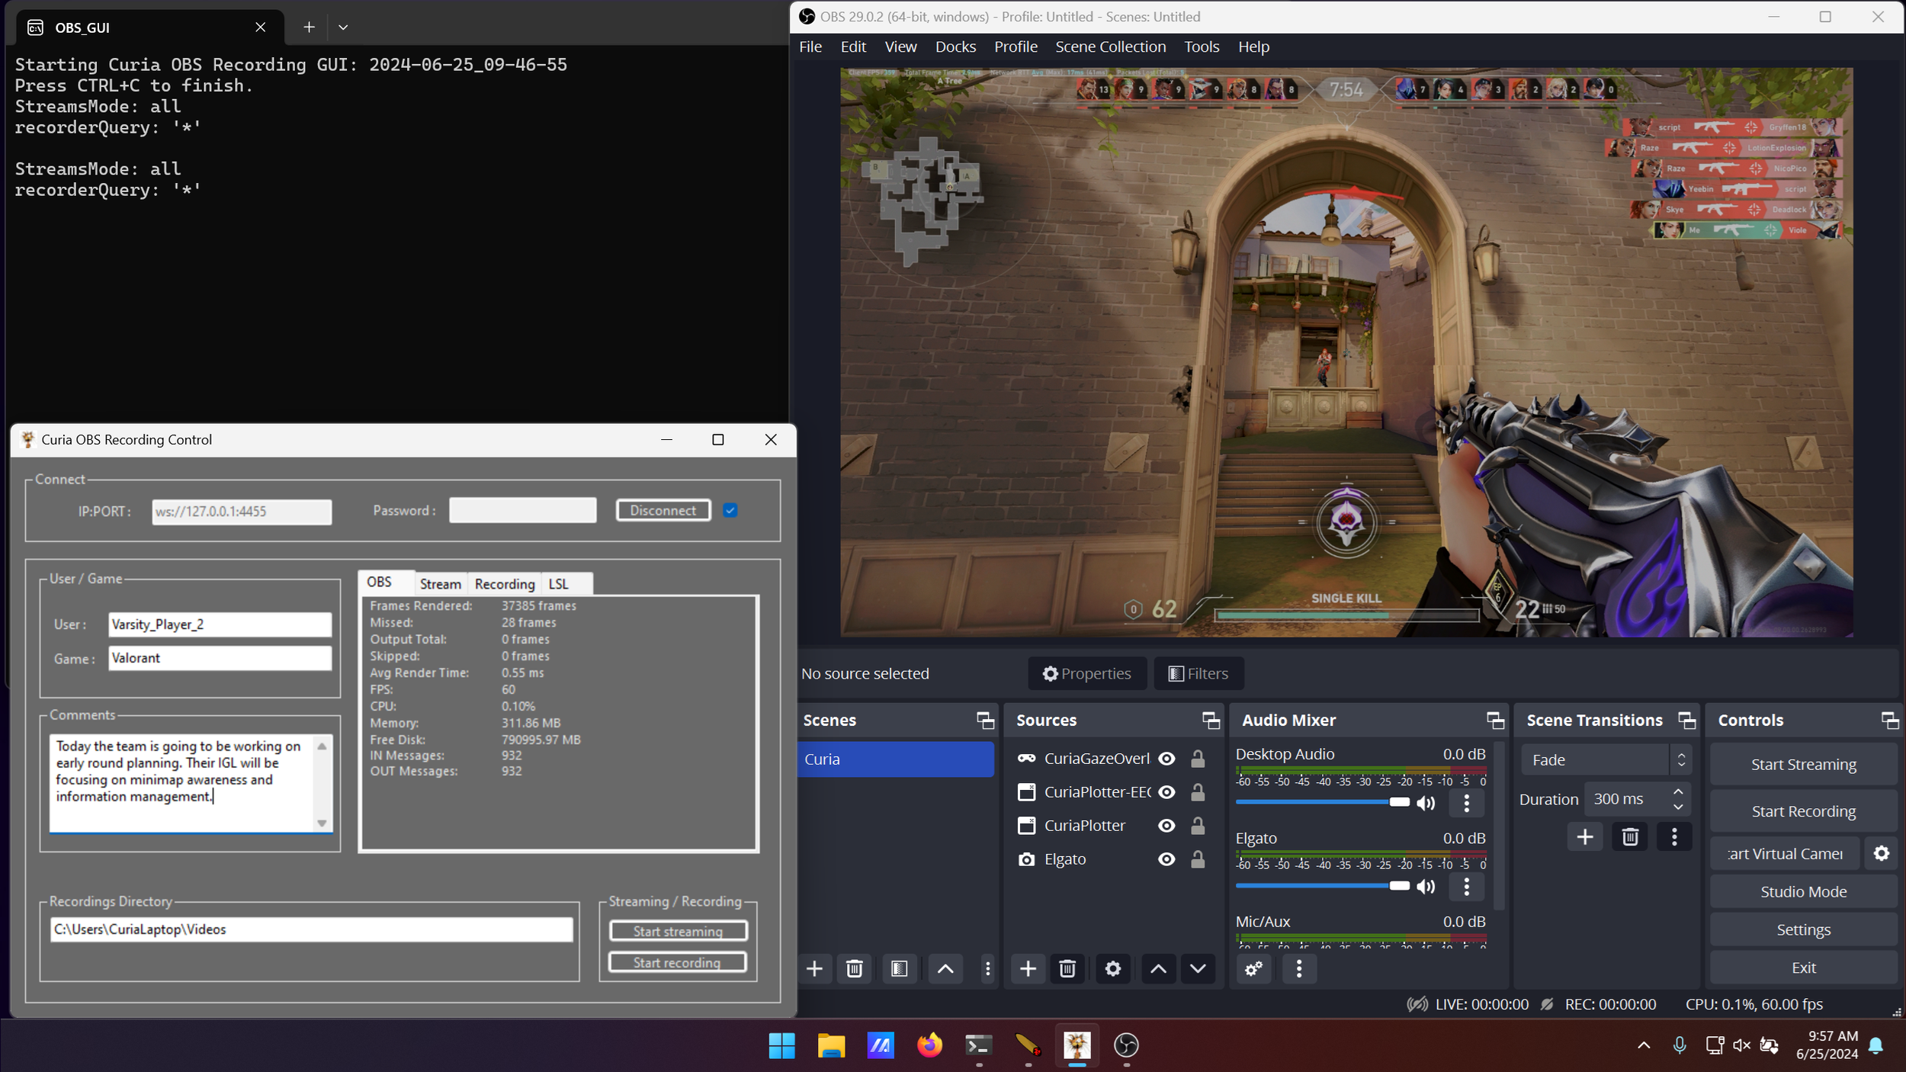Mute Elgato audio speaker icon
The image size is (1906, 1072).
pyautogui.click(x=1426, y=886)
